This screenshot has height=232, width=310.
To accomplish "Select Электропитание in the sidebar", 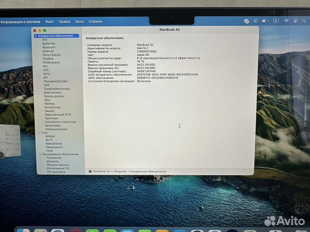I will (x=56, y=129).
